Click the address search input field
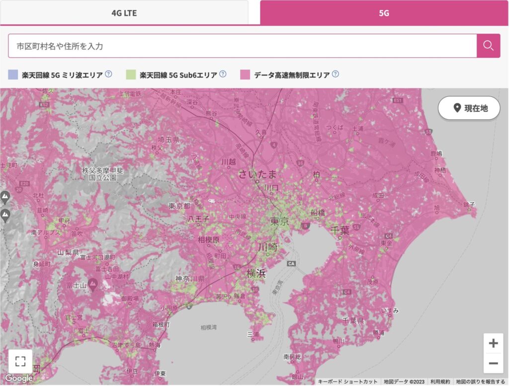The image size is (509, 386). [243, 46]
